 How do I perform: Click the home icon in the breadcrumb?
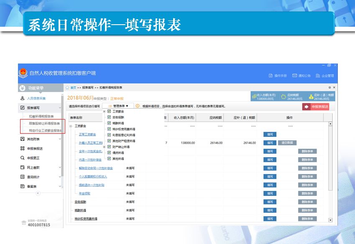tap(67, 87)
